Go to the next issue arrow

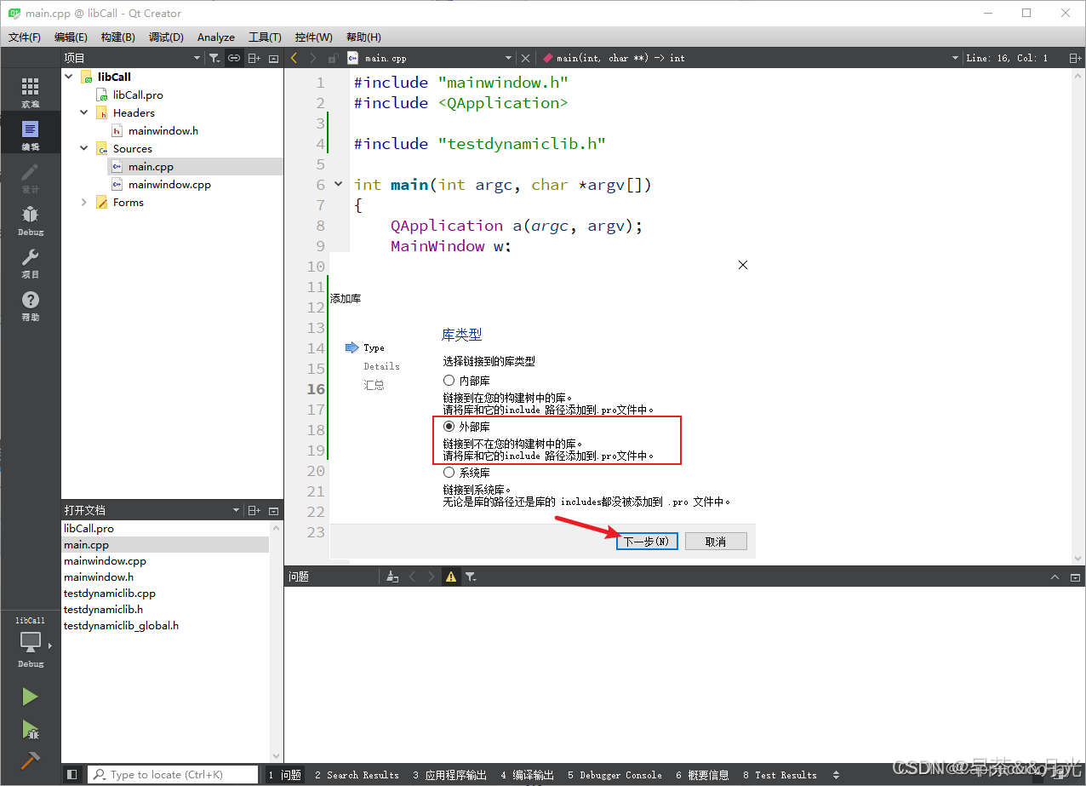pyautogui.click(x=432, y=577)
